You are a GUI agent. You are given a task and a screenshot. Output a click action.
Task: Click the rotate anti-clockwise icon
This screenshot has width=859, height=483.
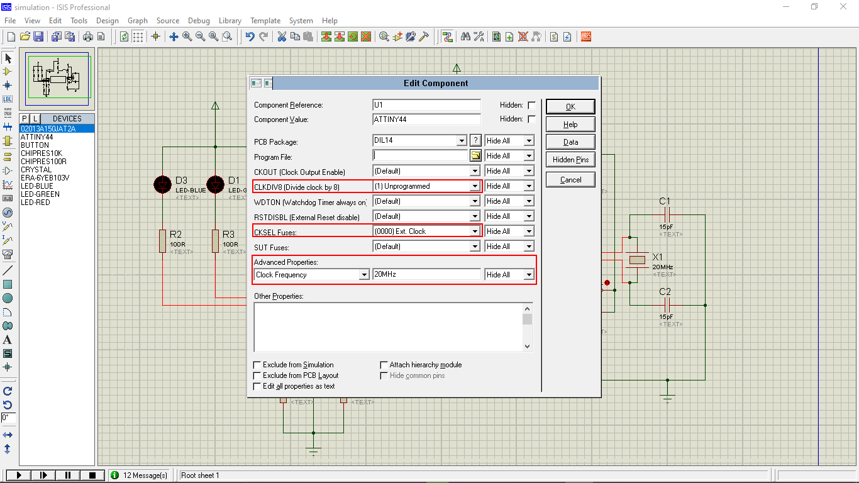tap(8, 405)
